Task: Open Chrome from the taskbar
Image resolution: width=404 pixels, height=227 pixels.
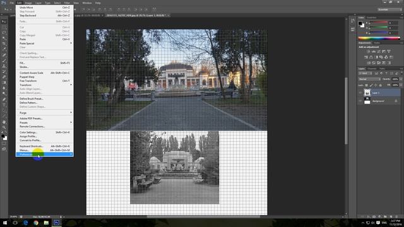Action: point(36,223)
